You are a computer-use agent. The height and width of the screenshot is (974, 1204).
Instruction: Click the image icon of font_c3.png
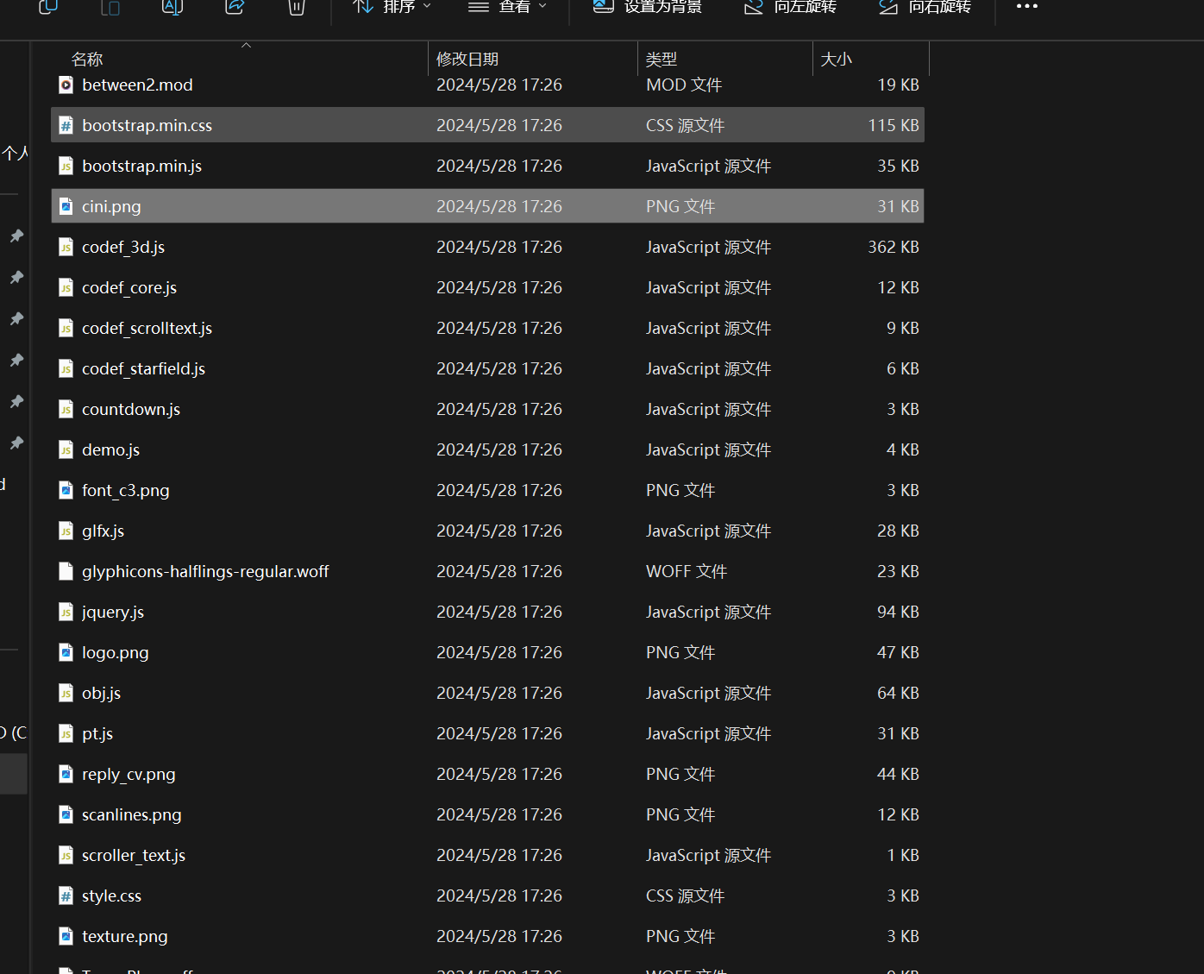(66, 490)
